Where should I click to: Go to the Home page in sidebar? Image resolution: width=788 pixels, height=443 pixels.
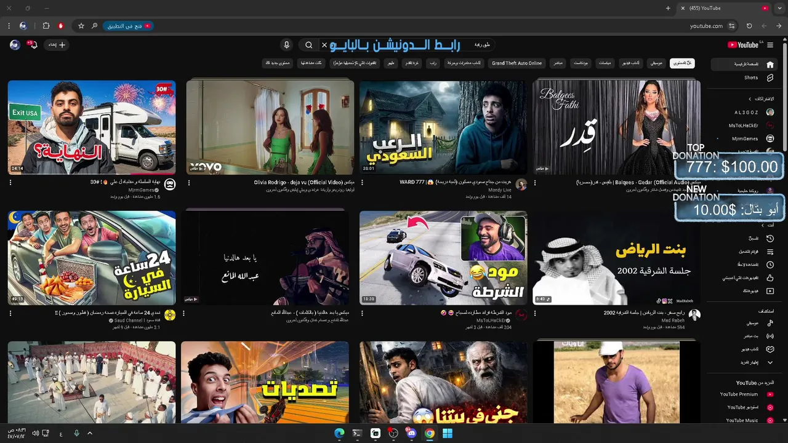(x=746, y=64)
